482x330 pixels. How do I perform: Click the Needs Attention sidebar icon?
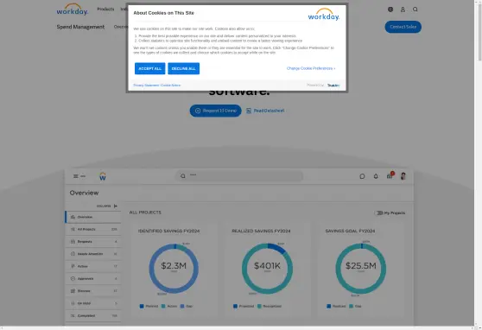[x=73, y=254]
